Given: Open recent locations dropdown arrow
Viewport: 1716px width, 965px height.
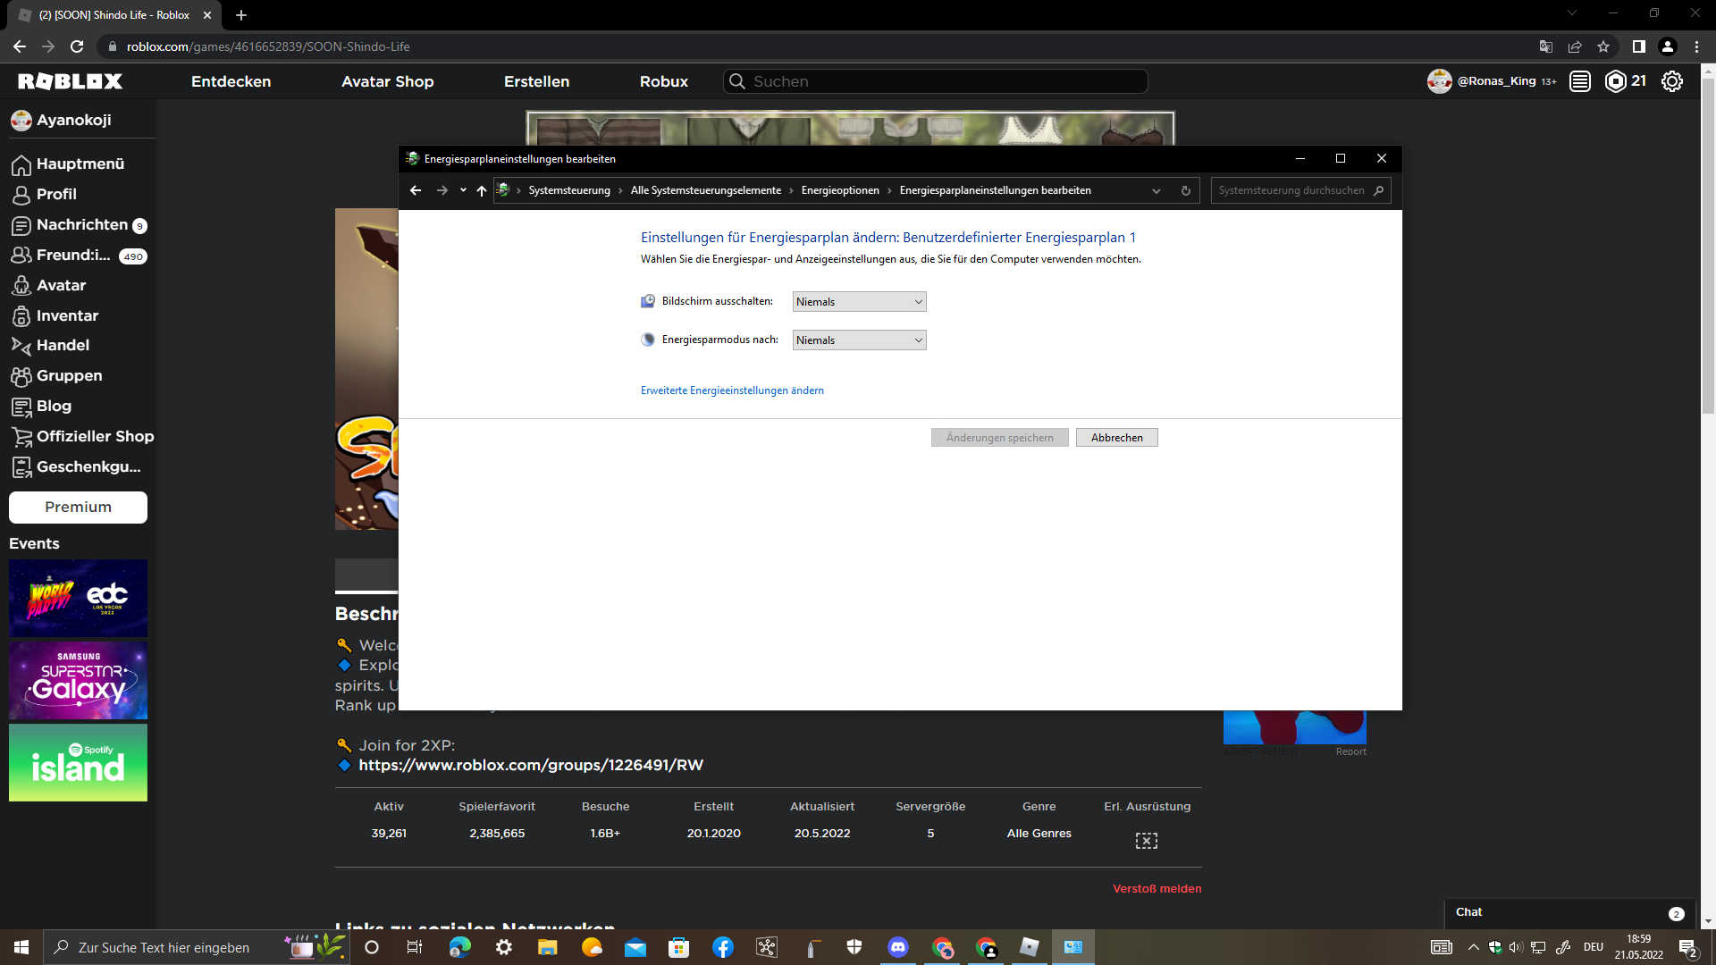Looking at the screenshot, I should (x=463, y=190).
